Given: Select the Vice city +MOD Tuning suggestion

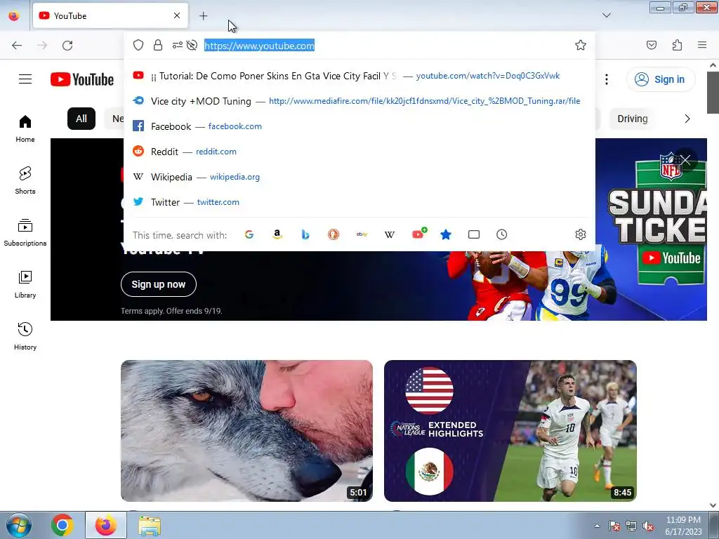Looking at the screenshot, I should coord(359,101).
